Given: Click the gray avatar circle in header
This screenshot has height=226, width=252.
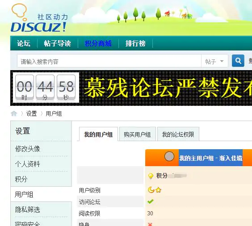Looking at the screenshot, I should click(x=169, y=156).
